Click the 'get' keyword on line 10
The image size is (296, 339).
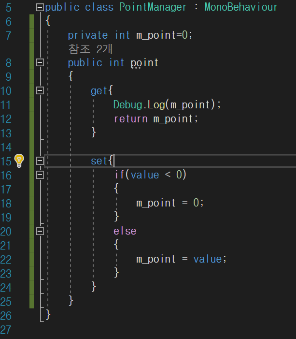99,91
